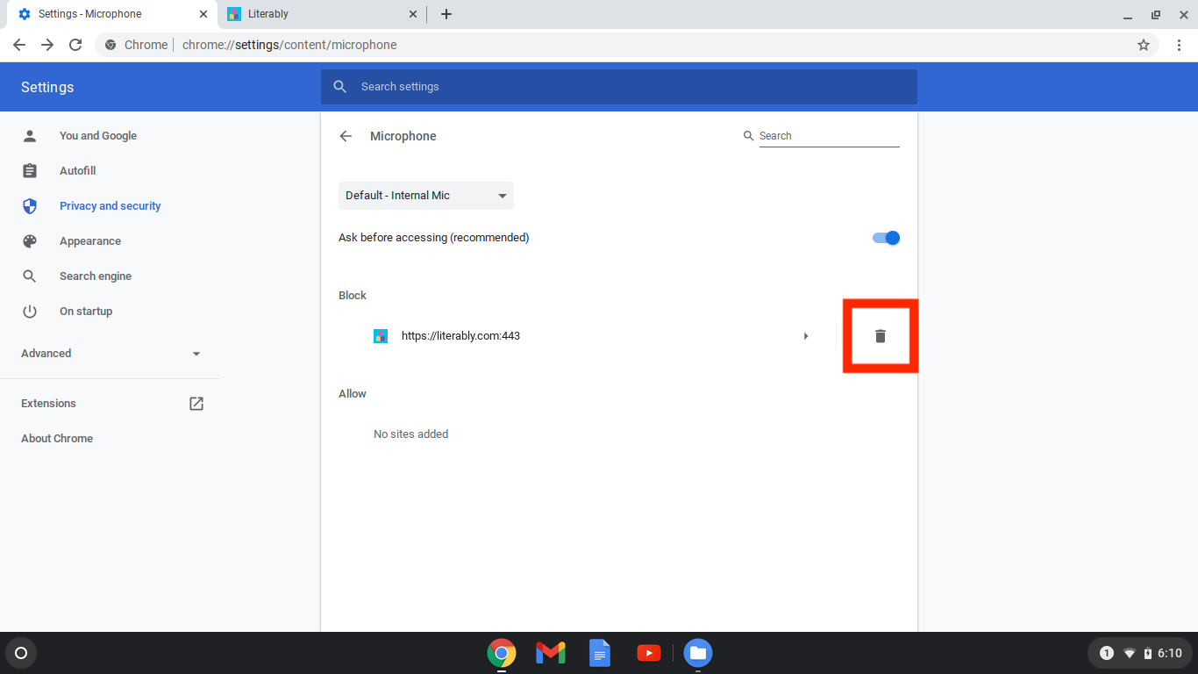Select Privacy and security in sidebar
The height and width of the screenshot is (674, 1198).
click(111, 206)
